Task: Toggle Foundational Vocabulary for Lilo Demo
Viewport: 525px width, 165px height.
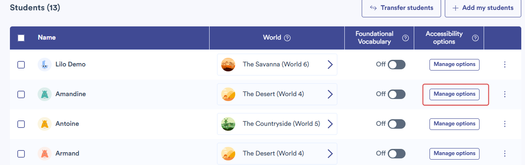Action: (396, 64)
